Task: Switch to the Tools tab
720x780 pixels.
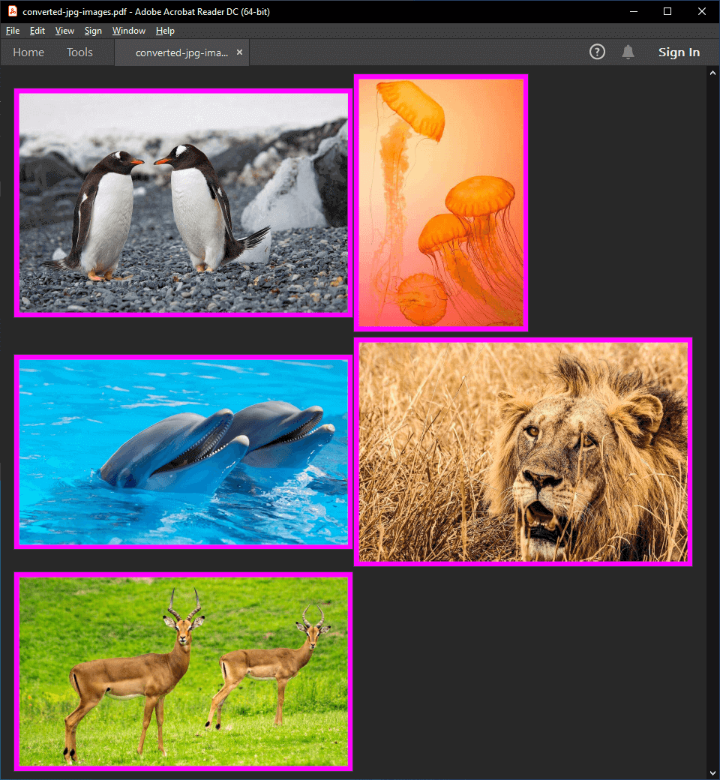Action: pyautogui.click(x=79, y=52)
